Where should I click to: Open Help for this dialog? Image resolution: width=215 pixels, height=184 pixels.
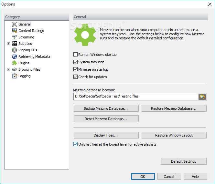(x=195, y=177)
